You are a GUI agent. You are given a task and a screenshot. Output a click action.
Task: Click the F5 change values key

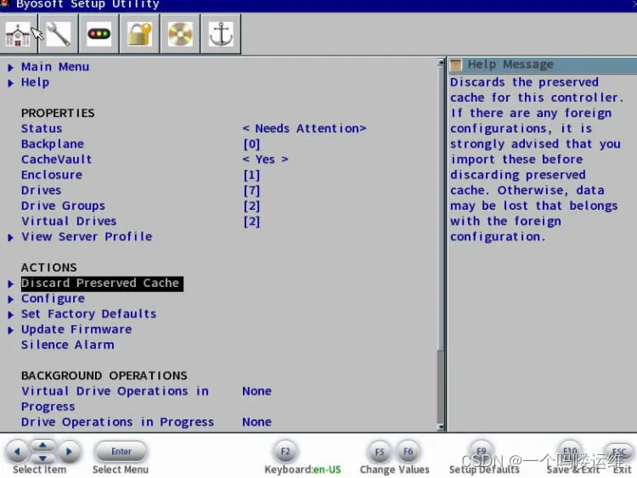(x=380, y=452)
